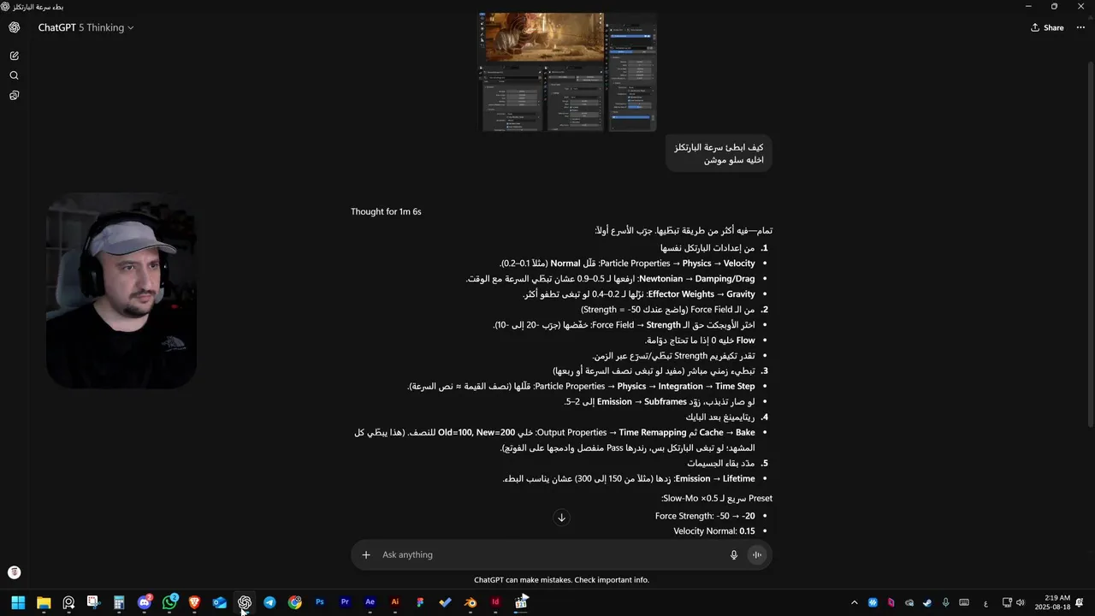Focus the "Ask anything" message field
This screenshot has height=616, width=1095.
click(x=547, y=554)
